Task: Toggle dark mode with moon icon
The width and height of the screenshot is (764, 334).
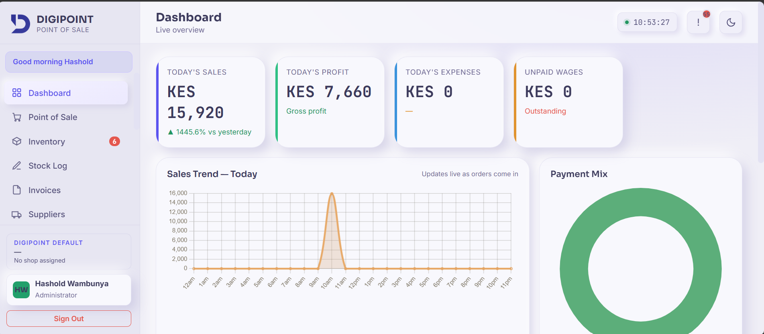Action: pos(731,22)
